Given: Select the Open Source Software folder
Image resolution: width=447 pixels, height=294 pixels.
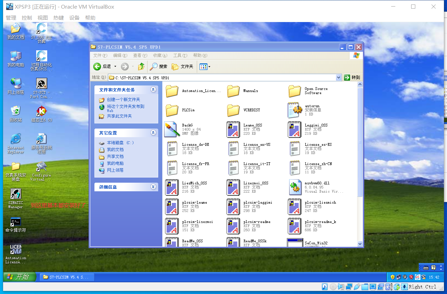Looking at the screenshot, I should pos(308,91).
